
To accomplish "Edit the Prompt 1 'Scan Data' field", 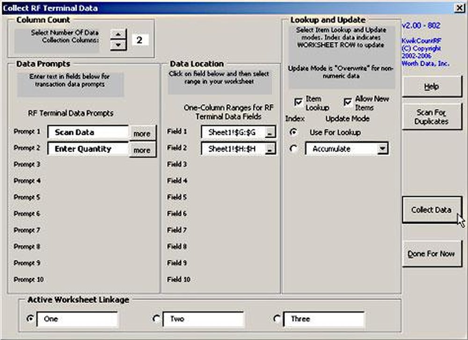I will click(x=88, y=133).
